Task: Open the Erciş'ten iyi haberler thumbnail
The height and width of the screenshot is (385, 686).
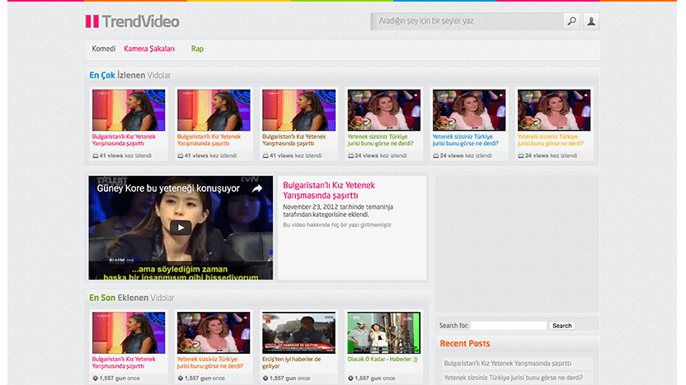Action: click(298, 332)
